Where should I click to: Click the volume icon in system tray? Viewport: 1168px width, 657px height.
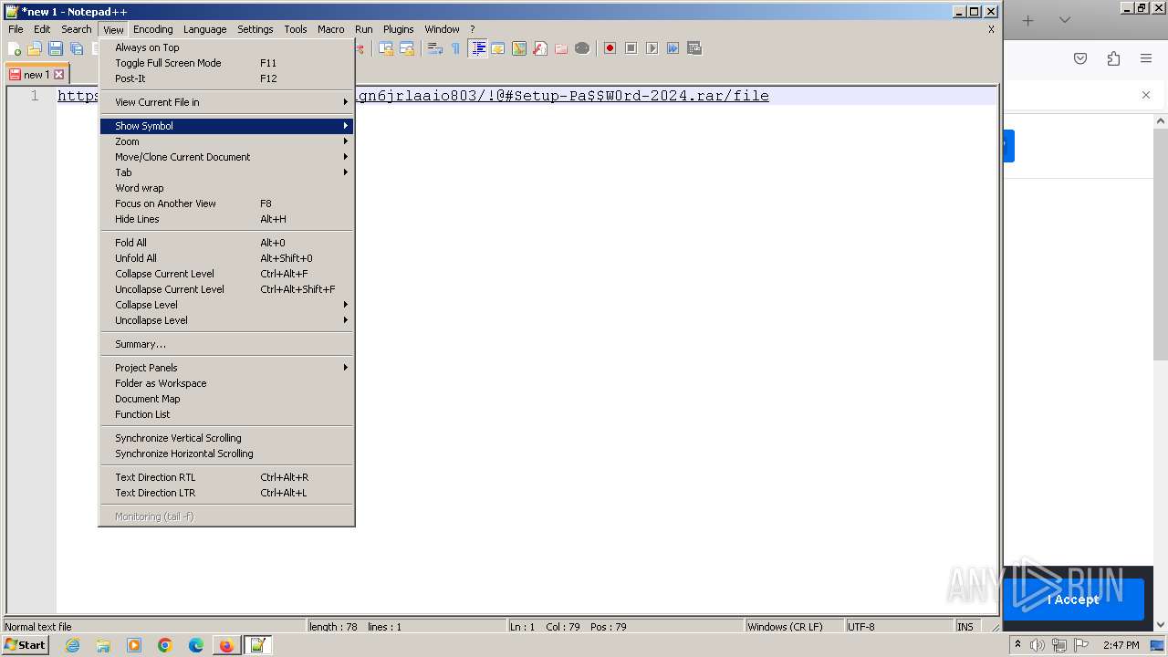pyautogui.click(x=1038, y=645)
